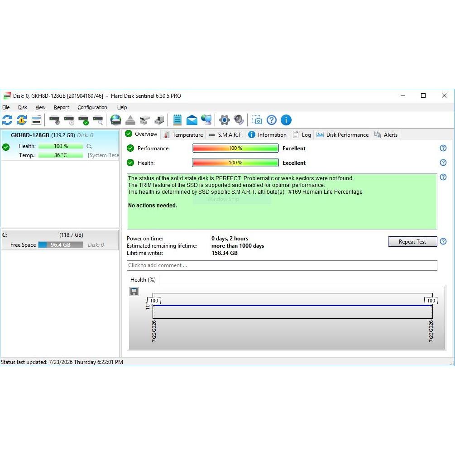Click the Free Space 96.4 GB bar
455x455 pixels.
coord(61,245)
